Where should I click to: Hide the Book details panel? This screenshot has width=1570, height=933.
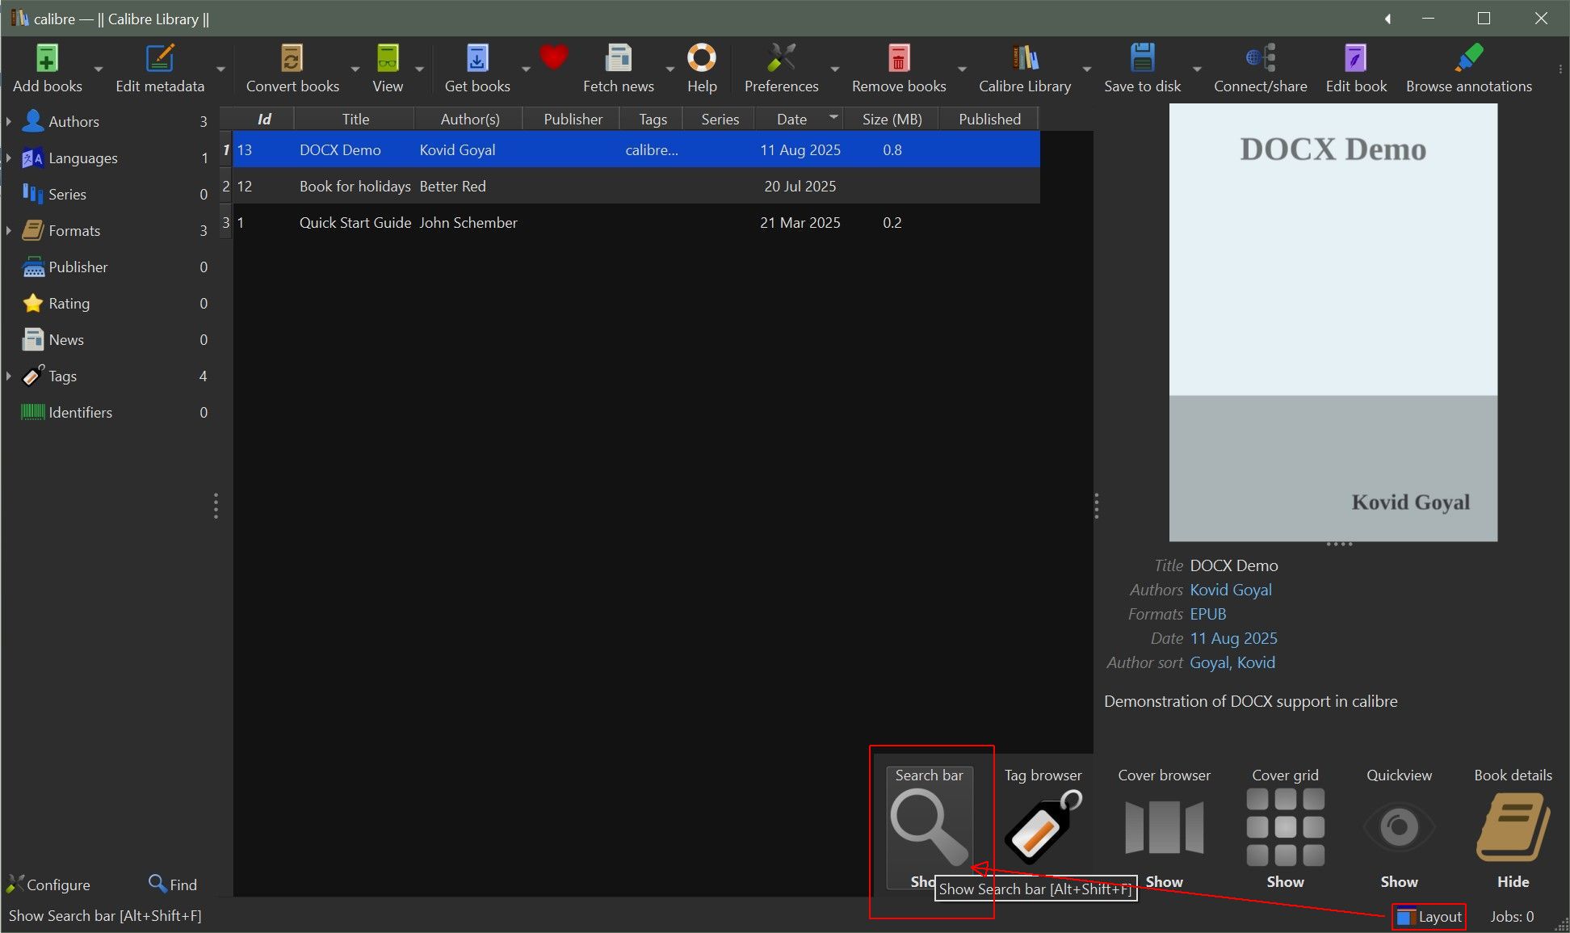coord(1512,827)
